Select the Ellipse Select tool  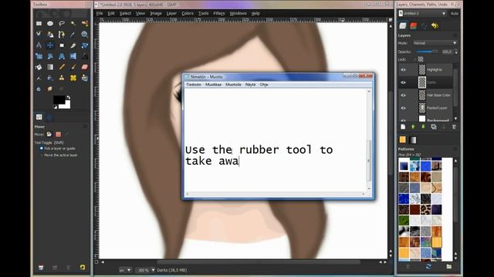pos(50,24)
